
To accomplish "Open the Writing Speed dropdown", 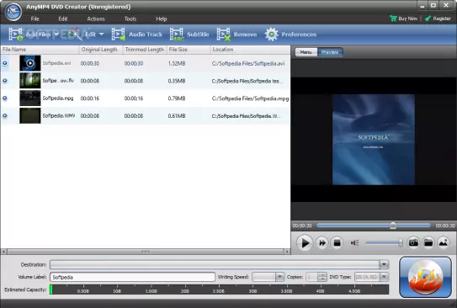I will (x=279, y=277).
